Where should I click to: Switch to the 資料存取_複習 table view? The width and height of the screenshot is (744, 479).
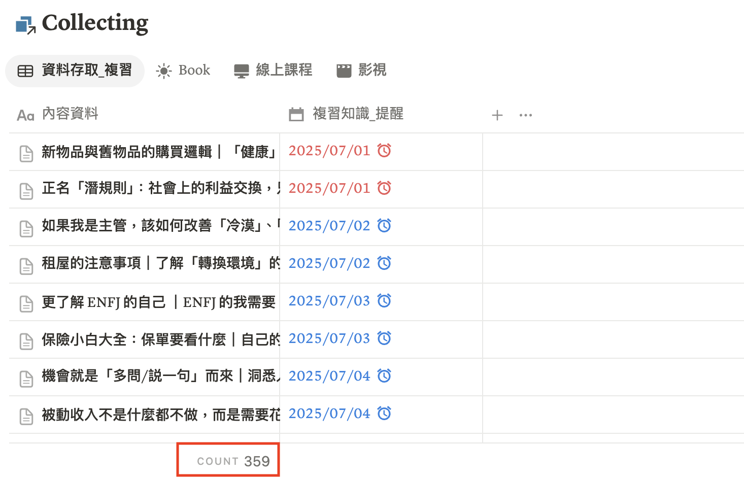[75, 71]
